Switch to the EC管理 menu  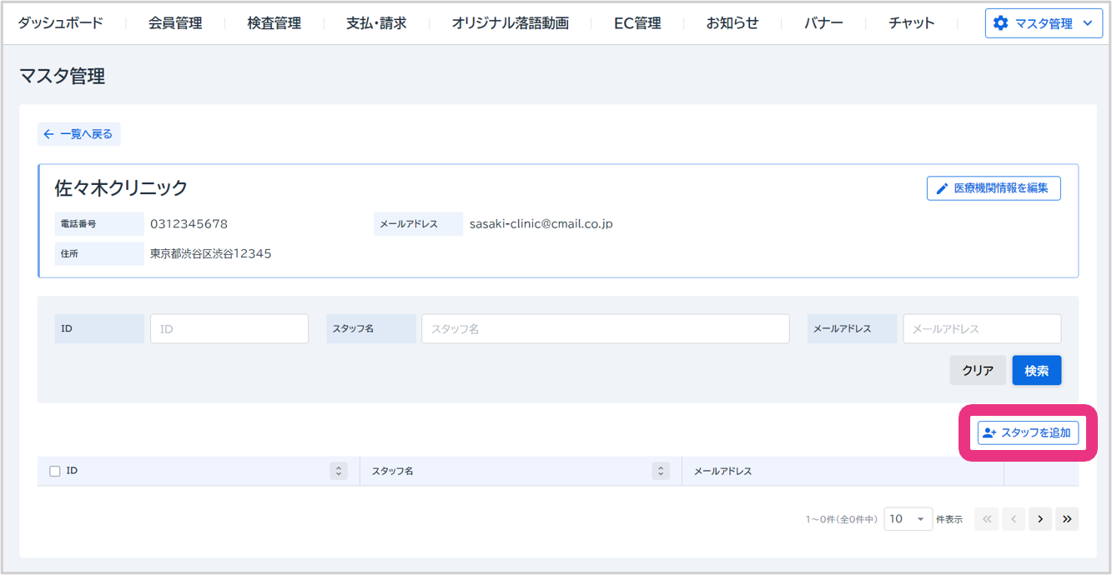[x=637, y=23]
